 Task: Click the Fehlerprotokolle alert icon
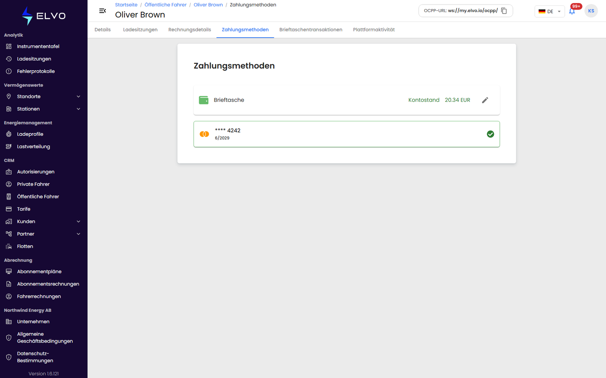[x=9, y=71]
